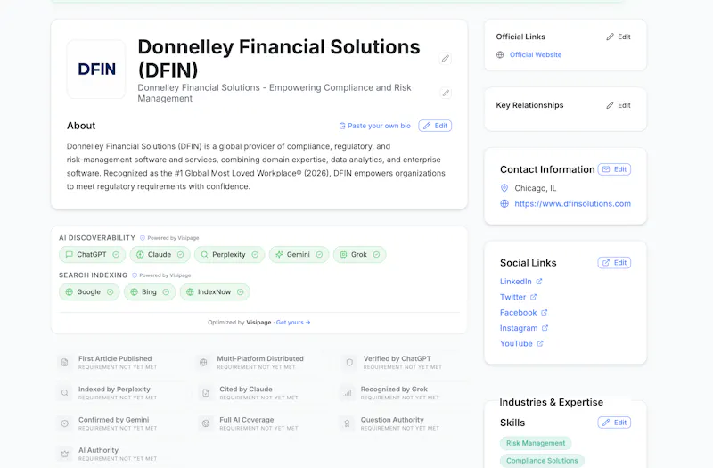Click the globe icon next to dfinsolutions URL

[504, 204]
